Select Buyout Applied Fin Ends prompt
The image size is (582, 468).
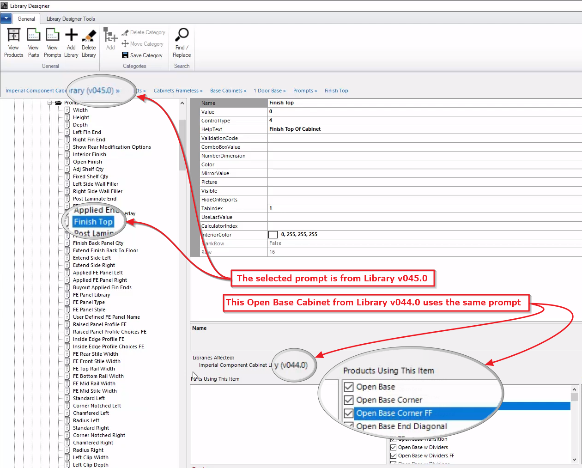pyautogui.click(x=102, y=287)
